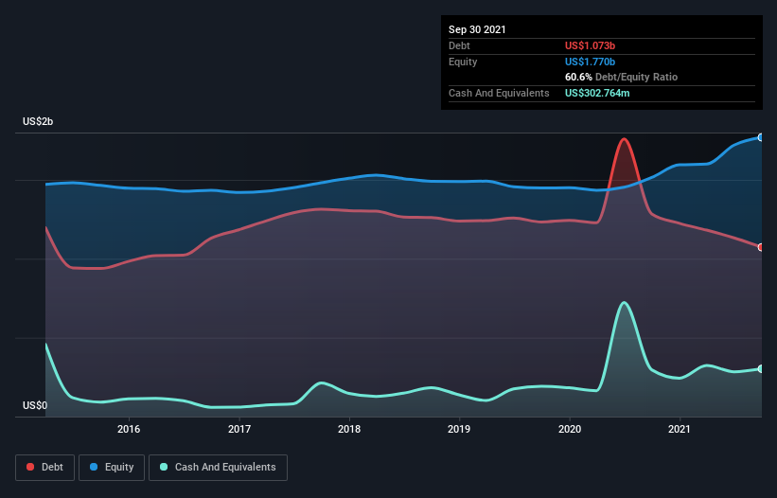Click the 2017 x-axis label
Image resolution: width=777 pixels, height=498 pixels.
[x=239, y=429]
